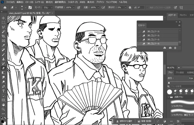Select the Zoom tool
Viewport: 194px width, 125px height.
tap(3, 109)
